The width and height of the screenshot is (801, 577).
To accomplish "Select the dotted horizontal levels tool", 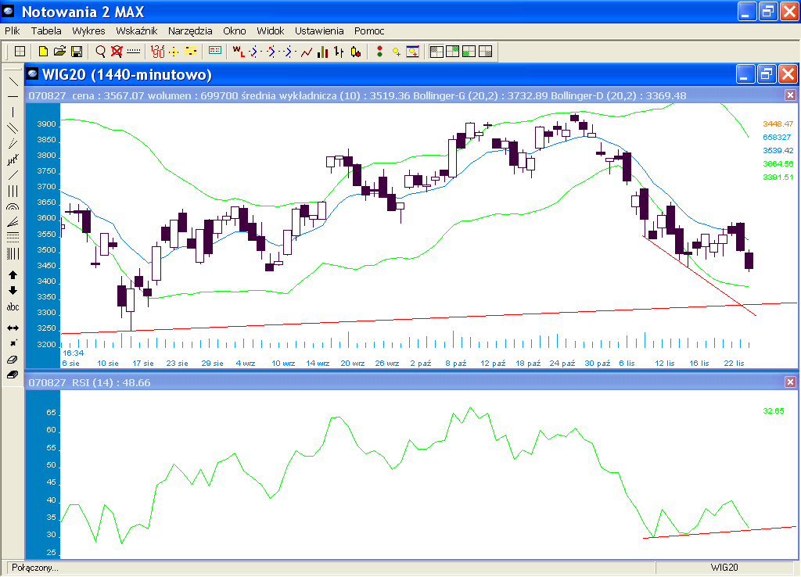I will [13, 238].
